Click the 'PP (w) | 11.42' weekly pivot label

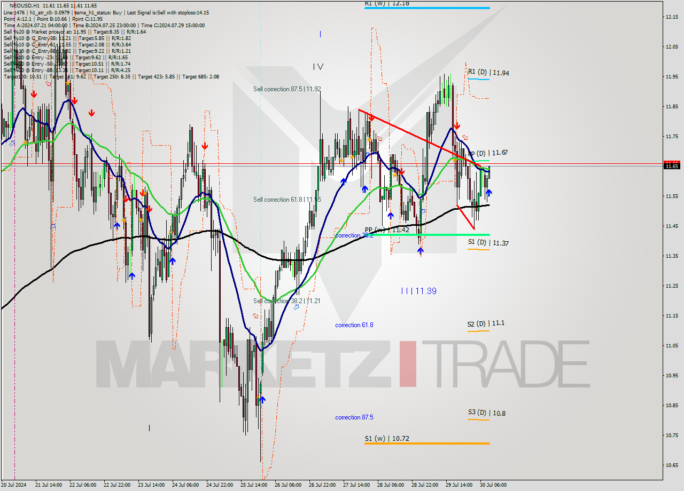click(x=387, y=230)
